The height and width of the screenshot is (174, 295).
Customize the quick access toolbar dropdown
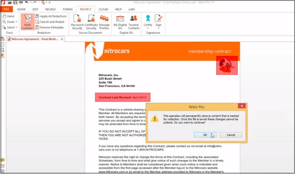49,3
